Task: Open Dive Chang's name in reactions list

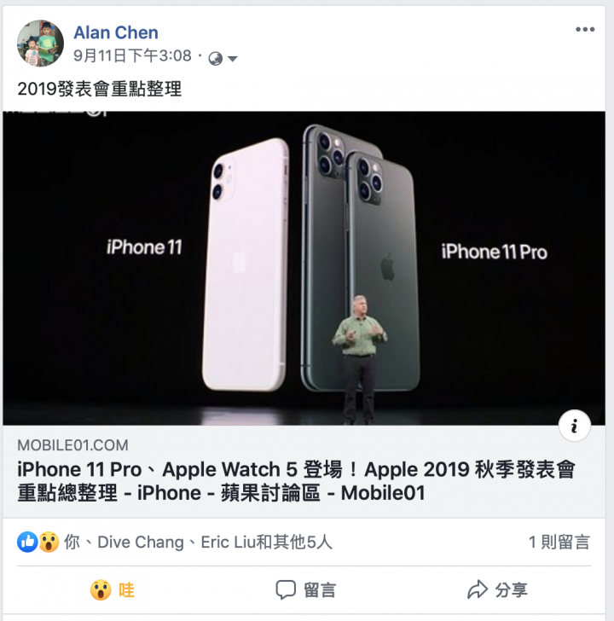Action: pyautogui.click(x=141, y=543)
